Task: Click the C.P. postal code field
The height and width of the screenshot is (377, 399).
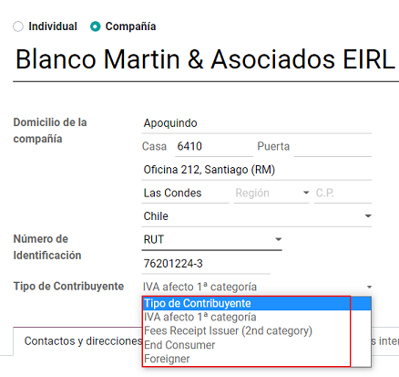Action: click(343, 194)
